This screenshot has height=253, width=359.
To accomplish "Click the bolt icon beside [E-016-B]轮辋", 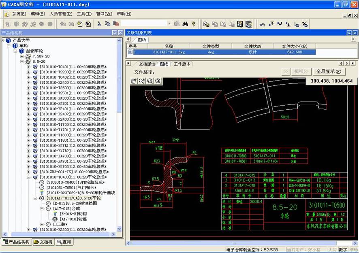I will click(x=55, y=214).
